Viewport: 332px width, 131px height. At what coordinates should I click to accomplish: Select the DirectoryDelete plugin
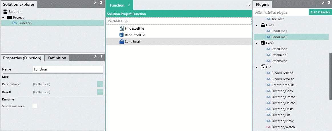pos(283,103)
